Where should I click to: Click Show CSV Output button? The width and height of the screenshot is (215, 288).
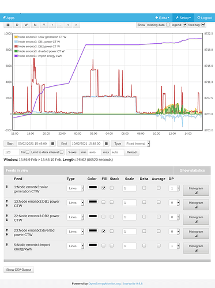[x=18, y=270]
